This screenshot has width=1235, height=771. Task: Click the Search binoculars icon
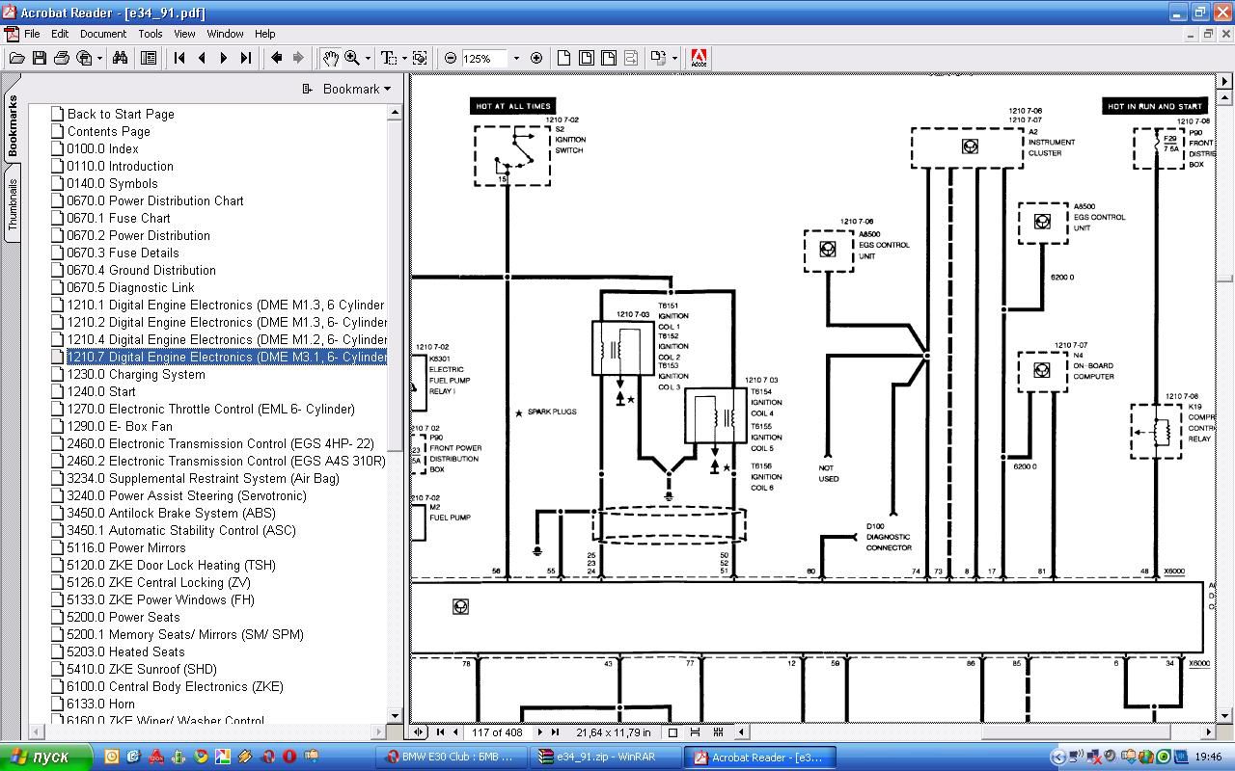[x=120, y=58]
